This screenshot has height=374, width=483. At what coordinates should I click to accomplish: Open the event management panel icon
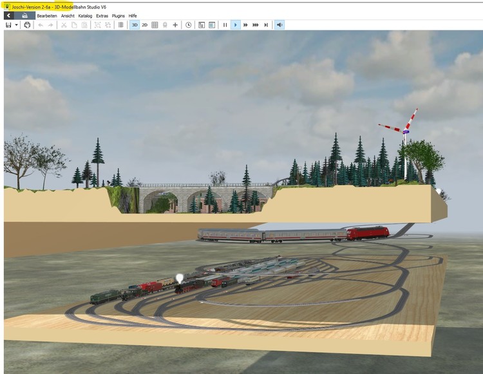coord(202,25)
